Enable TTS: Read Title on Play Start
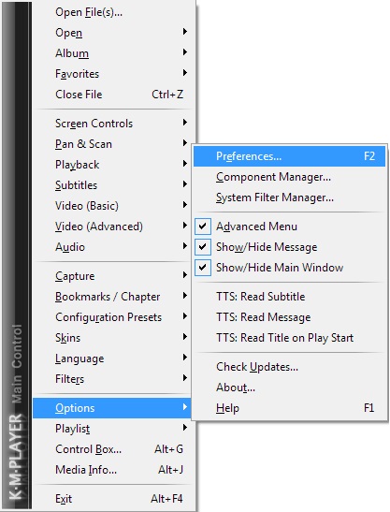The image size is (390, 512). (289, 338)
